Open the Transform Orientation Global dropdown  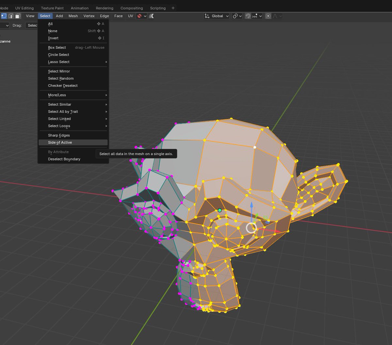point(217,16)
